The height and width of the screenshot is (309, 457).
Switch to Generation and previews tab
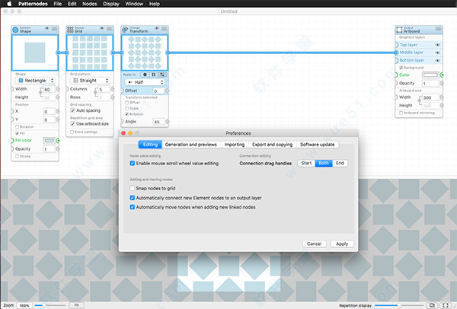click(191, 145)
